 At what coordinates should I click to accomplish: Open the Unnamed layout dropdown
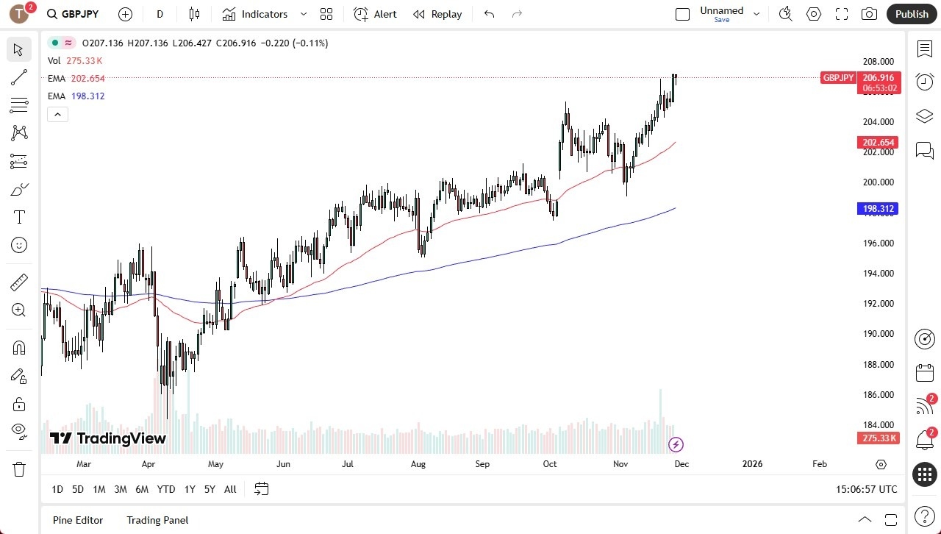click(x=756, y=13)
